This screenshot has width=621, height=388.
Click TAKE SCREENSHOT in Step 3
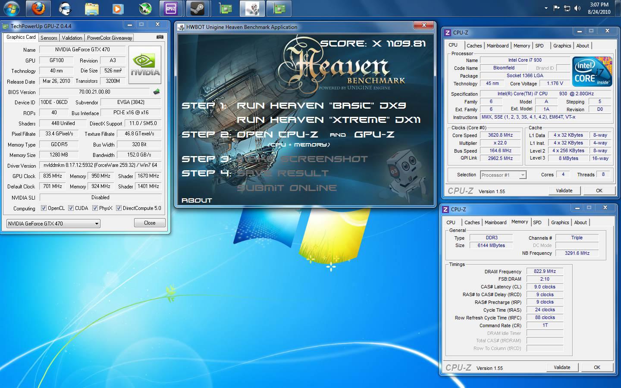(302, 159)
